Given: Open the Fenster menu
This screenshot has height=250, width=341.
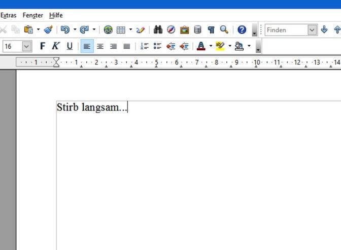Looking at the screenshot, I should [x=32, y=15].
